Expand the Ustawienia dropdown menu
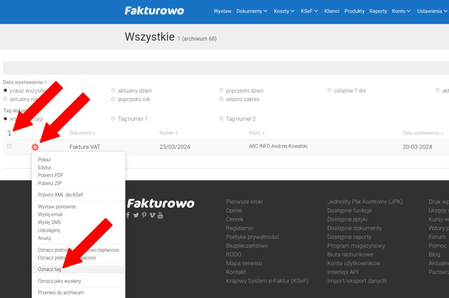The image size is (449, 298). coord(432,11)
